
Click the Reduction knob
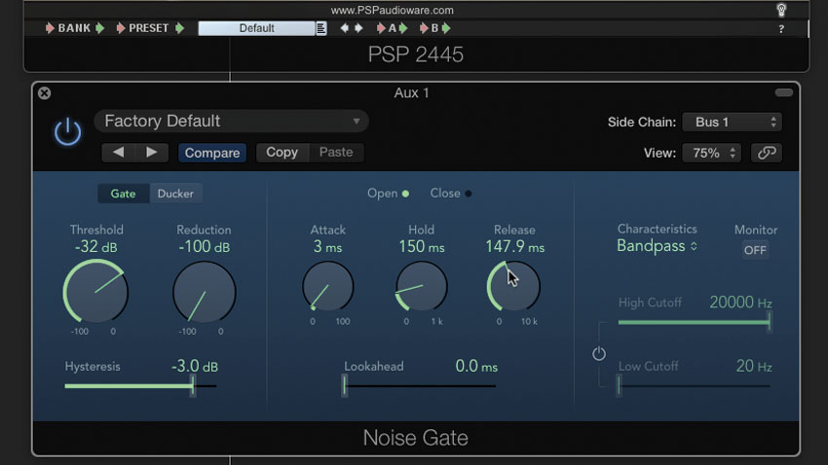pyautogui.click(x=205, y=292)
